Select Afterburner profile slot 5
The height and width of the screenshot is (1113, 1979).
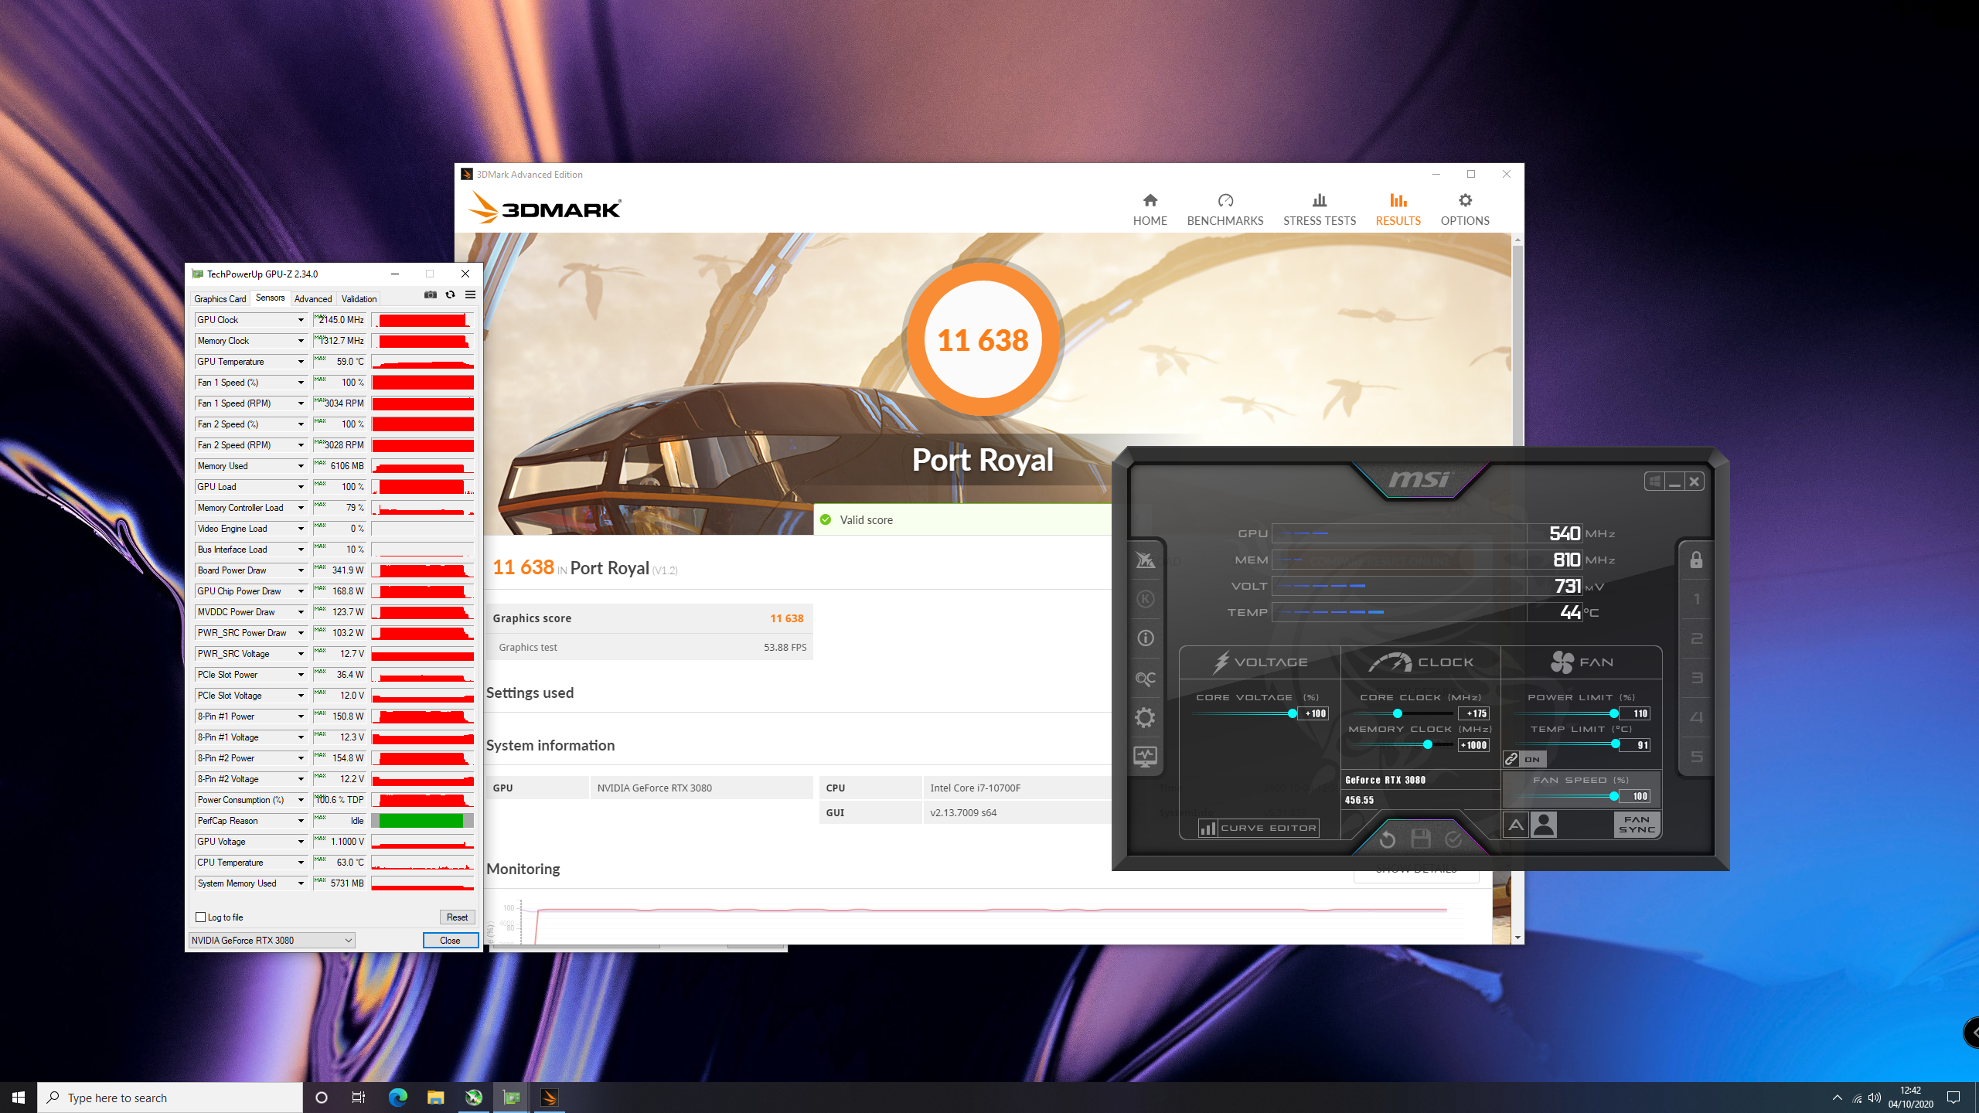pos(1696,757)
